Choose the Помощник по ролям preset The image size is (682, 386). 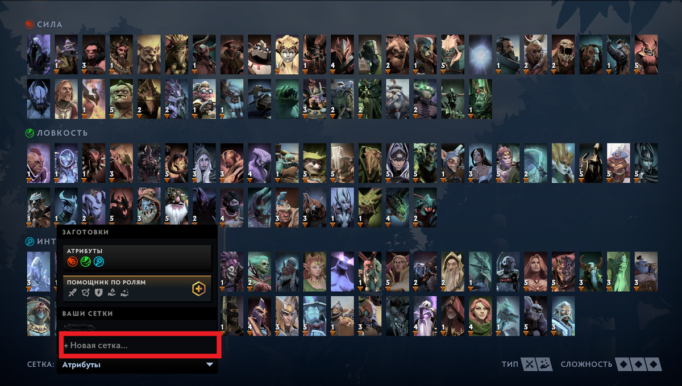click(x=137, y=288)
